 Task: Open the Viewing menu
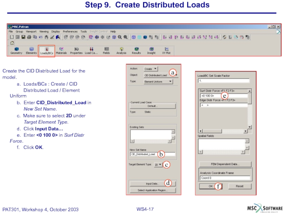click(44, 31)
